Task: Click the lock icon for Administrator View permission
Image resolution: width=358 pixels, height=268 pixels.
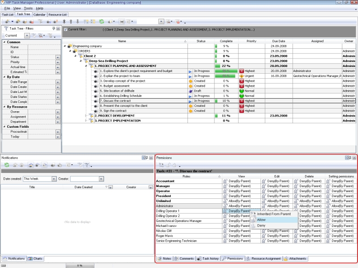Action: (226, 206)
